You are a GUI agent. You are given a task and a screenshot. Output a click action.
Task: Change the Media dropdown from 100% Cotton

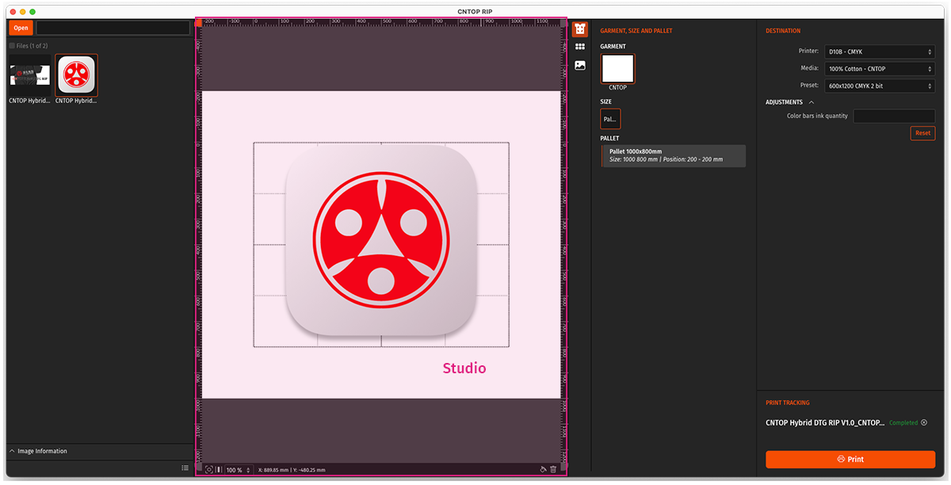(879, 68)
